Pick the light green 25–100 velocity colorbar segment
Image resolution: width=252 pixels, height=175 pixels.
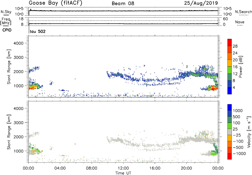pos(230,126)
